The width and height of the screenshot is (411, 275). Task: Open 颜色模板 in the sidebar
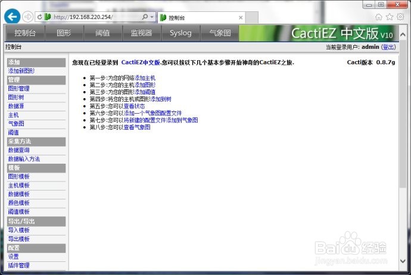18,203
